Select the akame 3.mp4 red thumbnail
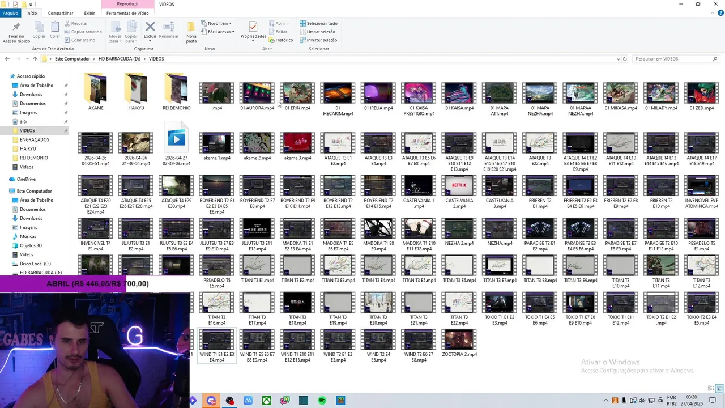This screenshot has width=725, height=408. [x=297, y=143]
